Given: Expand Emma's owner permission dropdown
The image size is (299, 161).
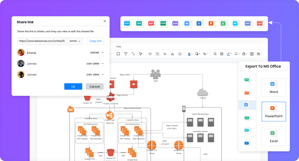Looking at the screenshot, I should (97, 52).
